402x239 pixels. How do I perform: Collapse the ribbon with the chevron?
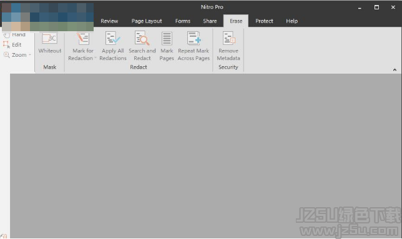[x=395, y=70]
